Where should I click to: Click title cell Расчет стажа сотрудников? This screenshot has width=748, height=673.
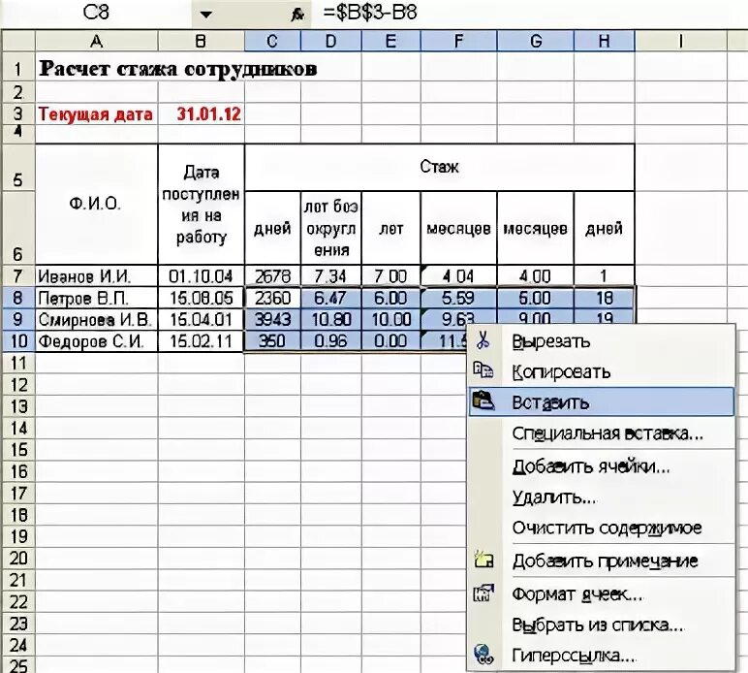click(x=177, y=69)
